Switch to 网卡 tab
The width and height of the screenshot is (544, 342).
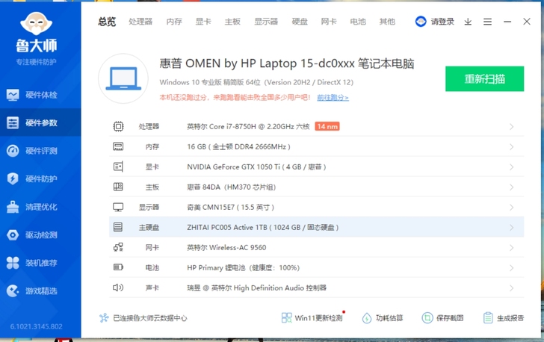pos(329,22)
